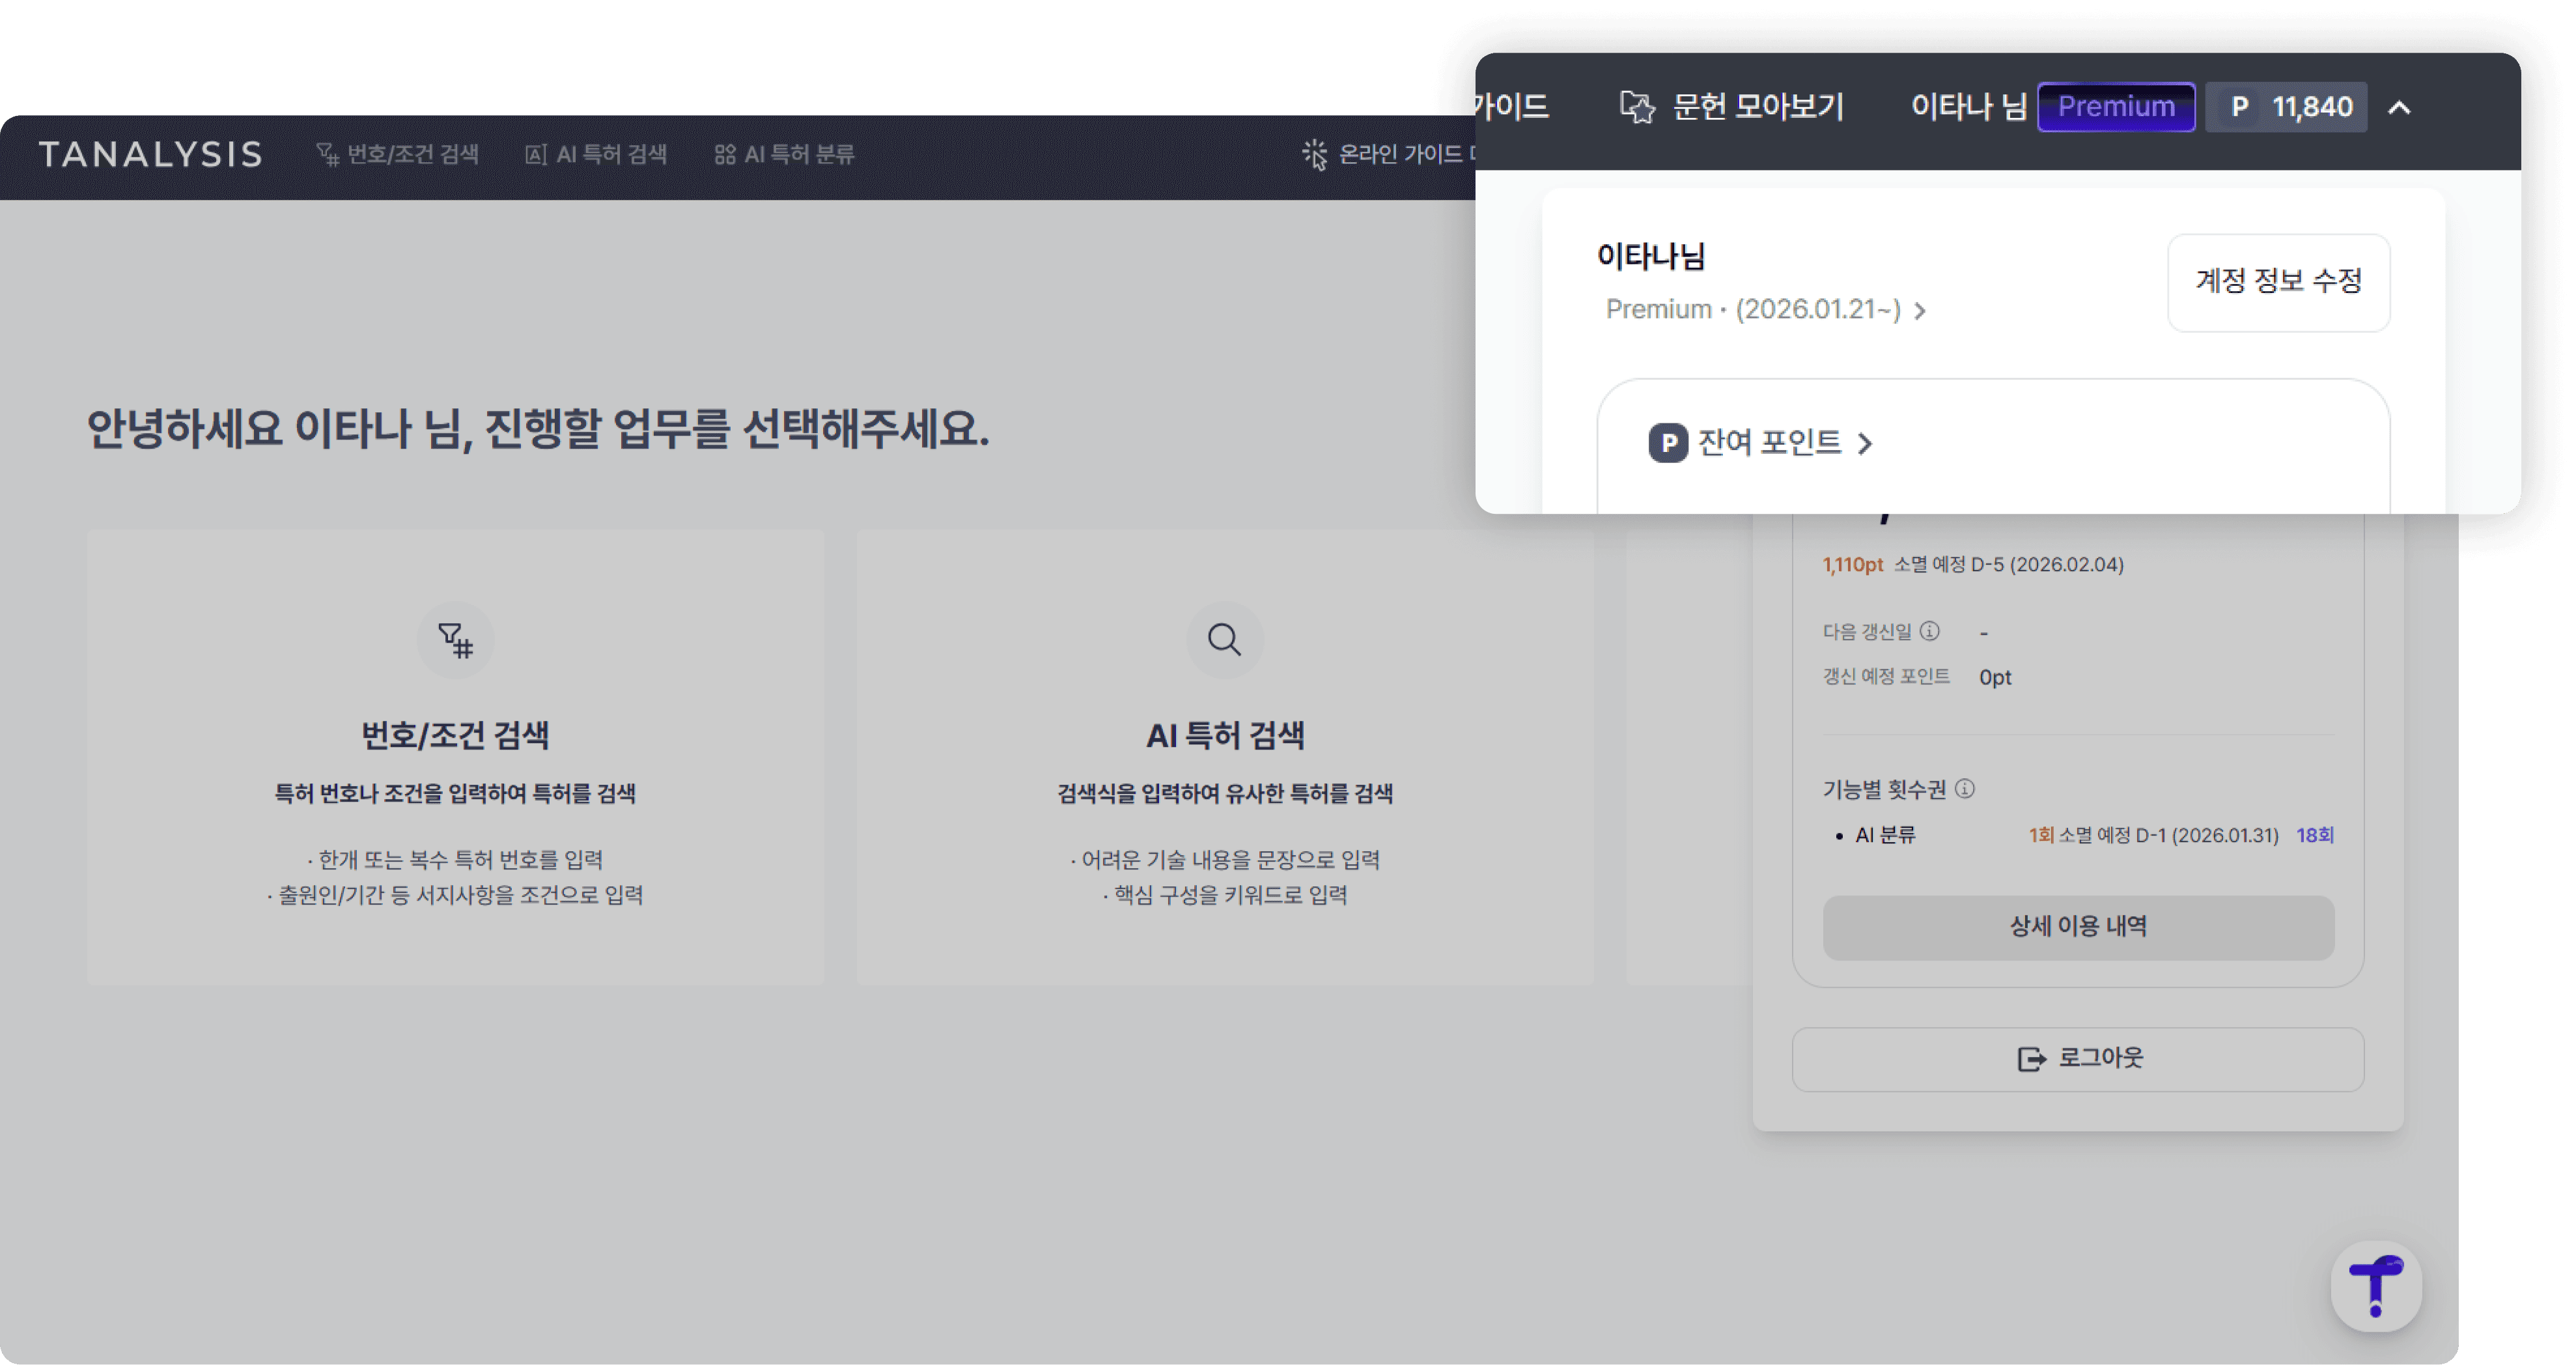Open 잔여 포인트 details chevron

(1865, 443)
